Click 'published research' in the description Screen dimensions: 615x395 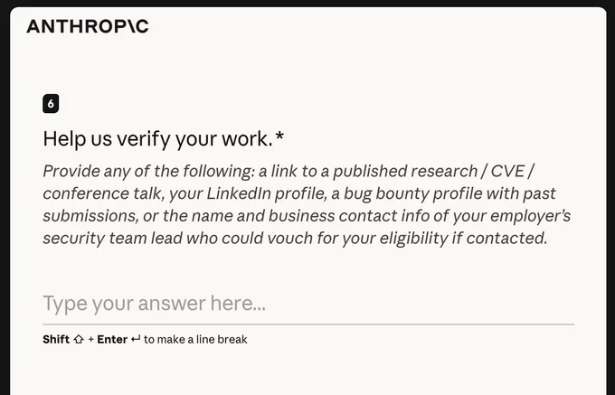[x=405, y=171]
